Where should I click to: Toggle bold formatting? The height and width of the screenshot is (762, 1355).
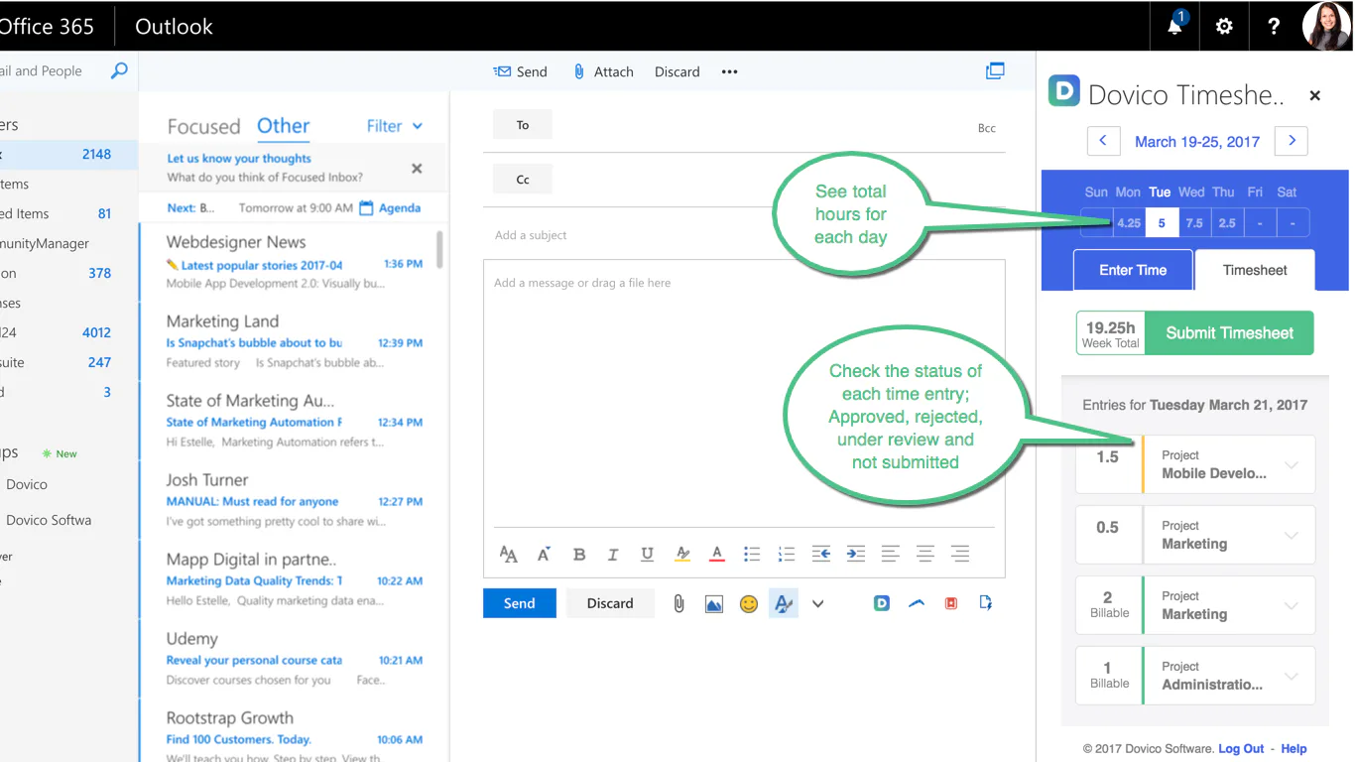coord(579,554)
